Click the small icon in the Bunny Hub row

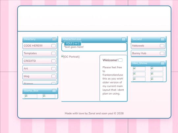point(162,53)
